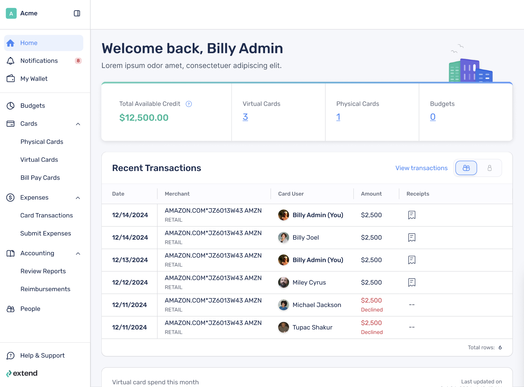The width and height of the screenshot is (524, 387).
Task: Click Declined status in Michael Jackson row
Action: 372,310
